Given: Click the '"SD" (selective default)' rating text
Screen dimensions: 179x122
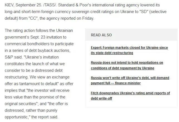Looking at the screenshot, I should [x=156, y=12].
